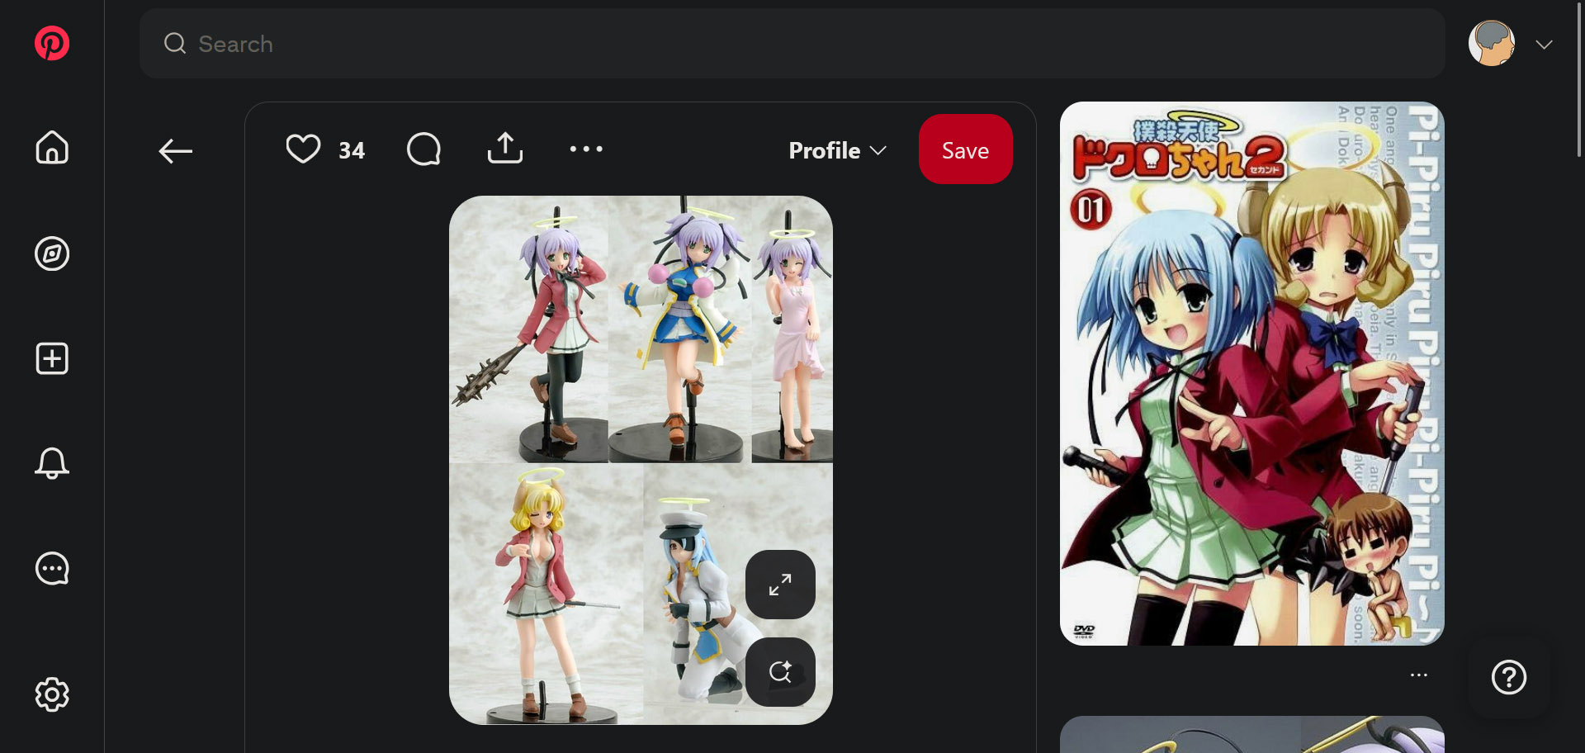The width and height of the screenshot is (1585, 753).
Task: Open the partially visible pin below DVD cover
Action: 1252,734
